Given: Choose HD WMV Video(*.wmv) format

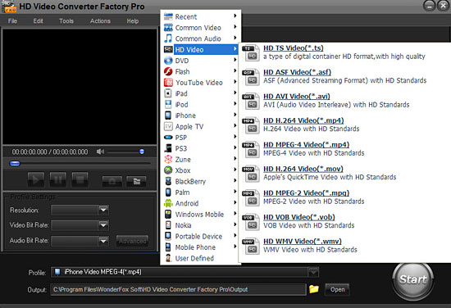Looking at the screenshot, I should pos(303,241).
